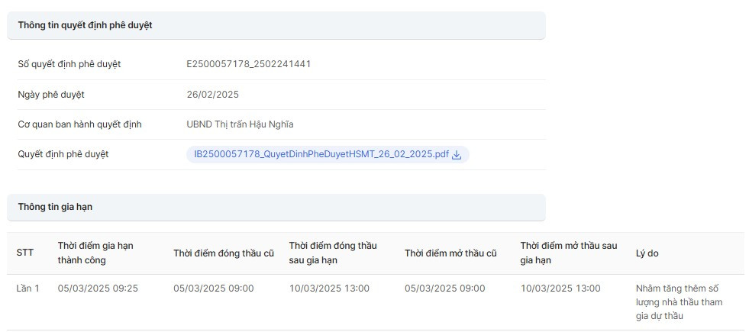Click the "Ngày phê duyệt" field label
This screenshot has height=332, width=749.
click(51, 95)
